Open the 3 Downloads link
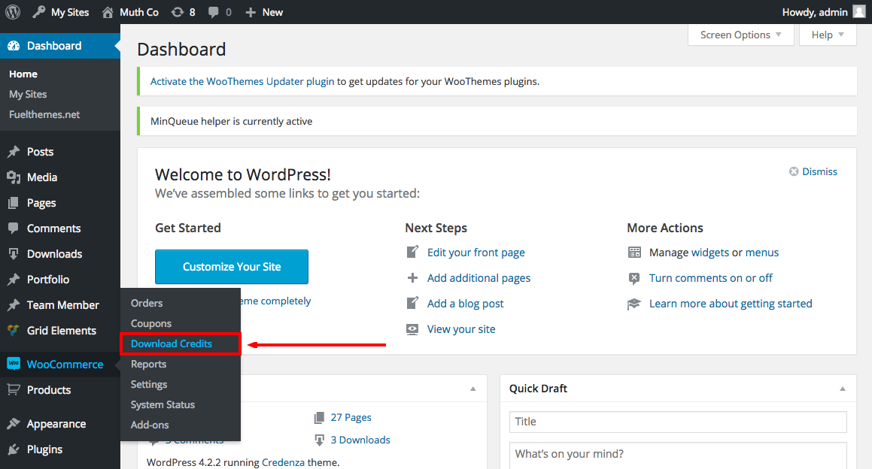The image size is (872, 469). [360, 440]
